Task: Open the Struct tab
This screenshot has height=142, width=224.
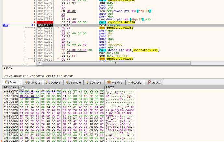Action: tap(153, 82)
